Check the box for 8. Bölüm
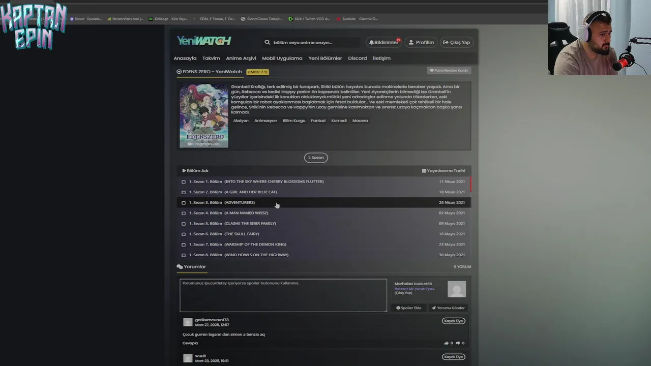This screenshot has height=366, width=651. coord(184,255)
